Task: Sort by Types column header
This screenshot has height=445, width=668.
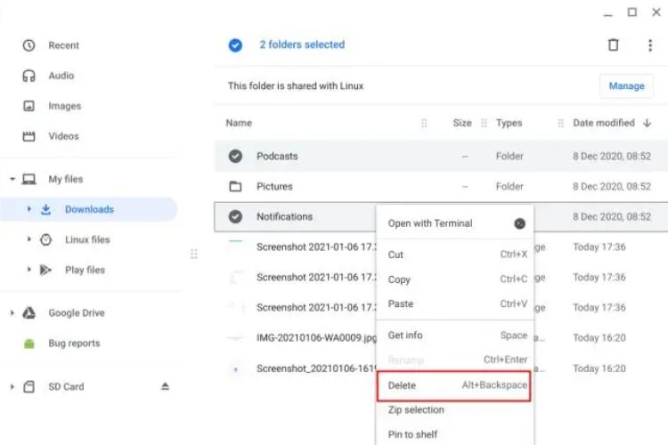Action: 509,123
